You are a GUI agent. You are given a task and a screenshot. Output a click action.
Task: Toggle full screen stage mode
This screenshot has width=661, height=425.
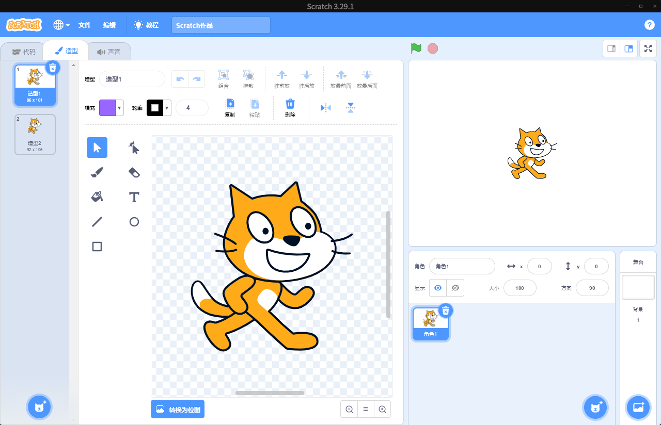(648, 48)
